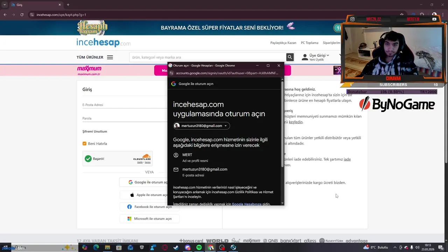Click the popup accounts.google.com URL bar
This screenshot has width=448, height=252.
(227, 73)
